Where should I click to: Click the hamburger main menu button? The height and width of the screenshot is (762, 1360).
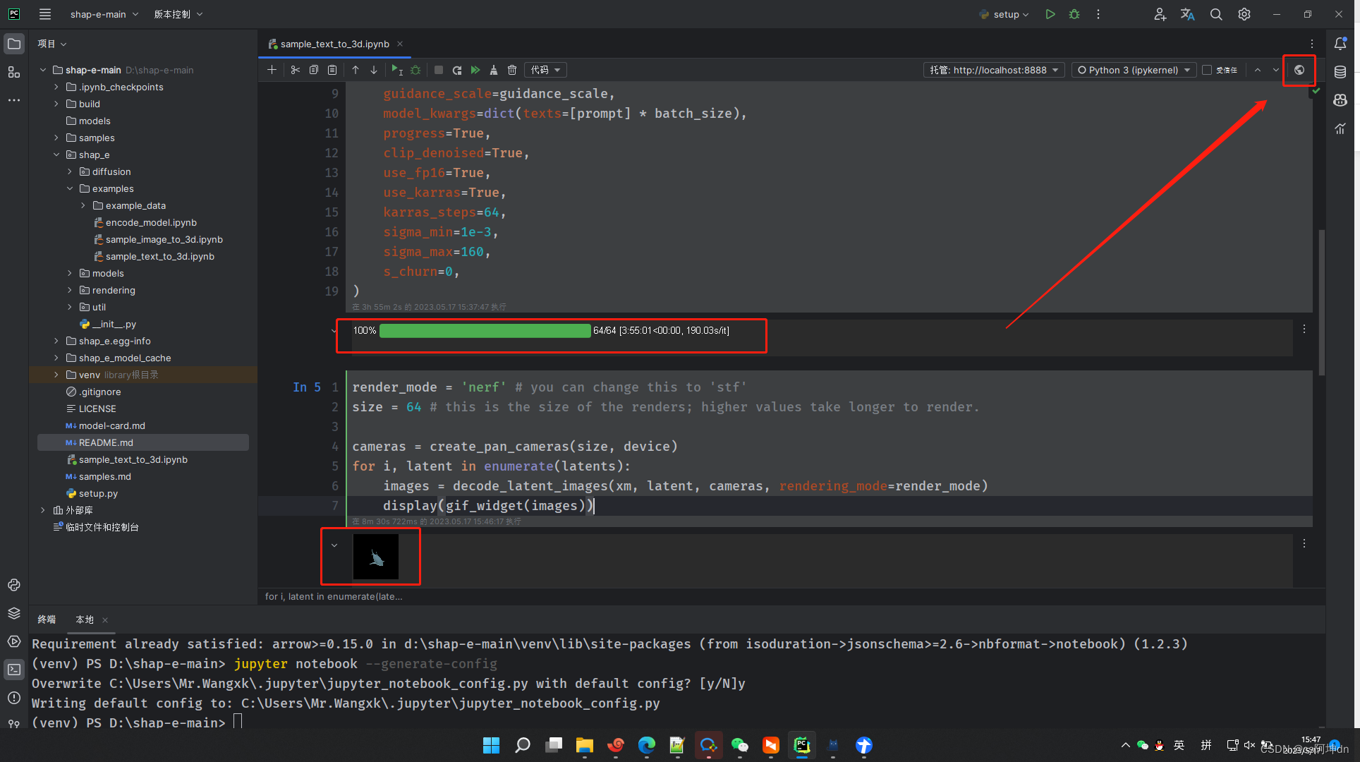44,14
